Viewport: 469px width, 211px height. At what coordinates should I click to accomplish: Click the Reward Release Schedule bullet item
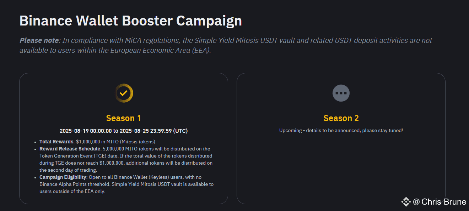(126, 159)
